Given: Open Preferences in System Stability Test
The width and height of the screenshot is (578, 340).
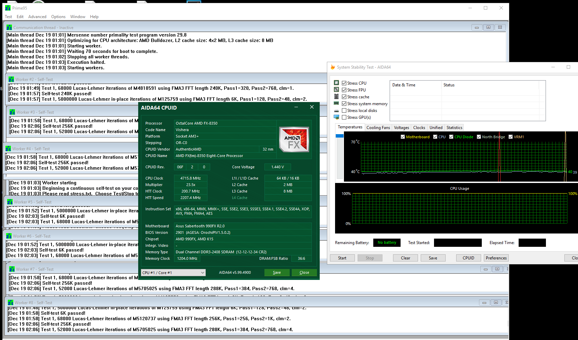Looking at the screenshot, I should point(496,258).
